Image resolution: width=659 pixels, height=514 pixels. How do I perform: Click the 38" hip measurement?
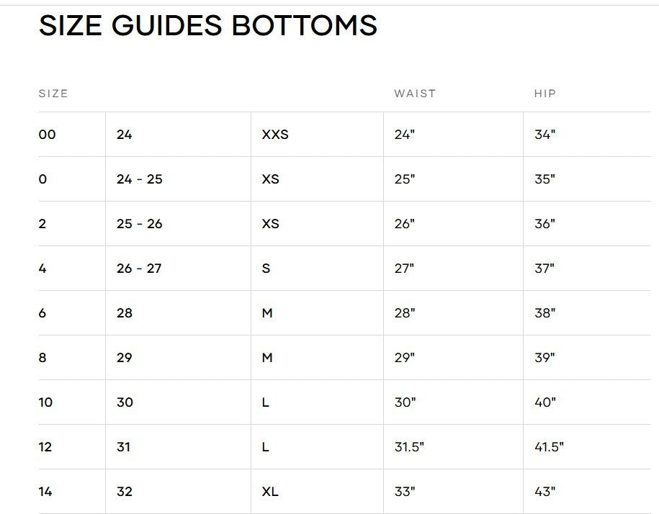click(x=545, y=313)
